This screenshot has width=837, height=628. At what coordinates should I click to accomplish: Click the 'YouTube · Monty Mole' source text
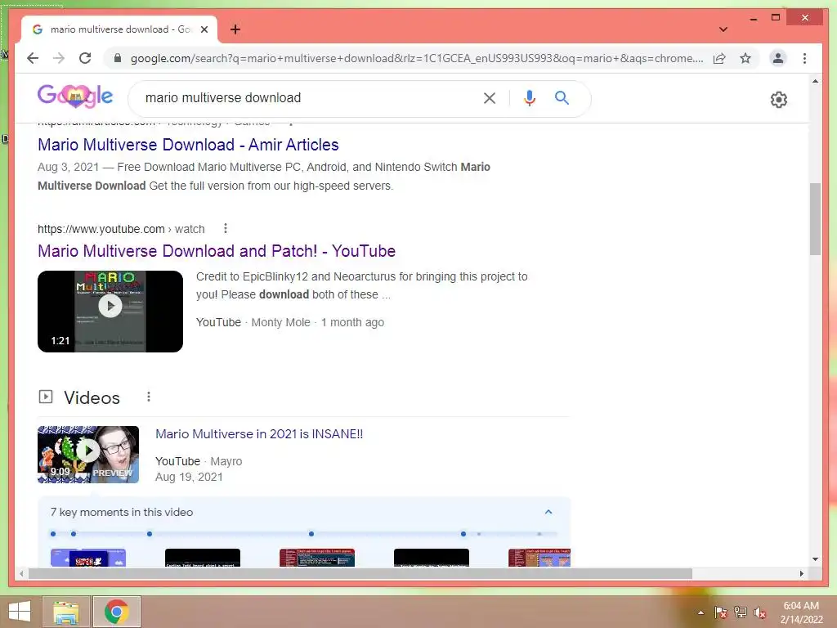coord(253,322)
